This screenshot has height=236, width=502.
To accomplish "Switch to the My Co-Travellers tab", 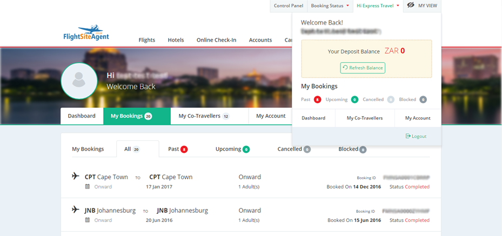I will pyautogui.click(x=203, y=116).
